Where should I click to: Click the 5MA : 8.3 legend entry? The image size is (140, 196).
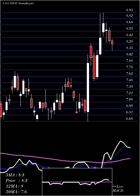coord(15,175)
